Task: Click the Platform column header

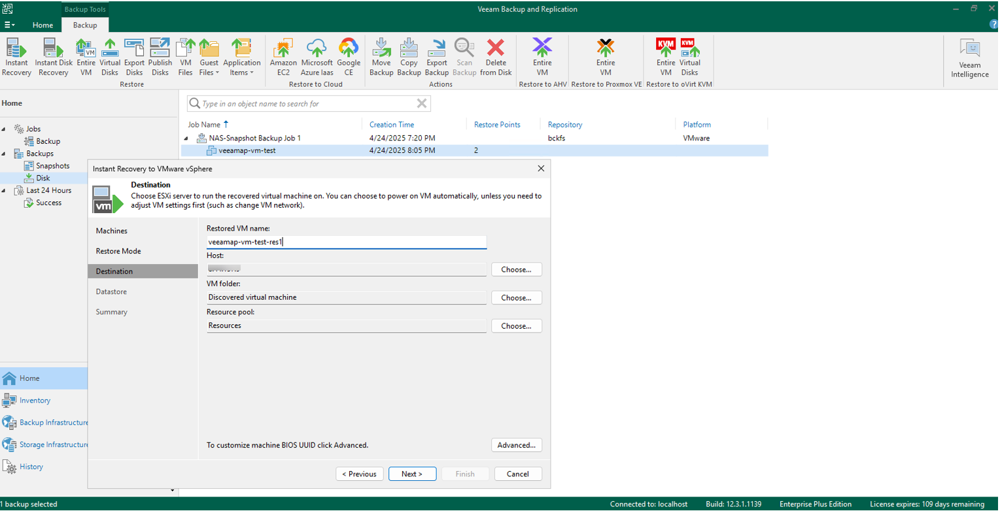Action: (697, 124)
